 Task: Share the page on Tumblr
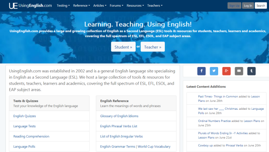point(251,71)
